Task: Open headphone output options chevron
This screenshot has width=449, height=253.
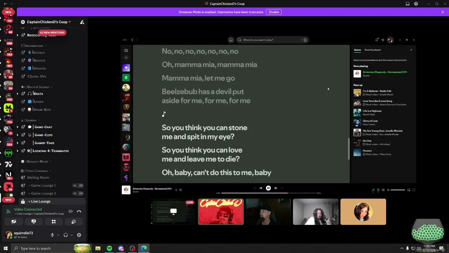Action: [72, 235]
